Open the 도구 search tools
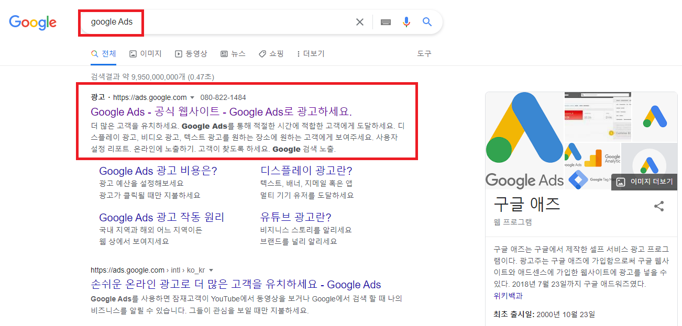 [424, 54]
